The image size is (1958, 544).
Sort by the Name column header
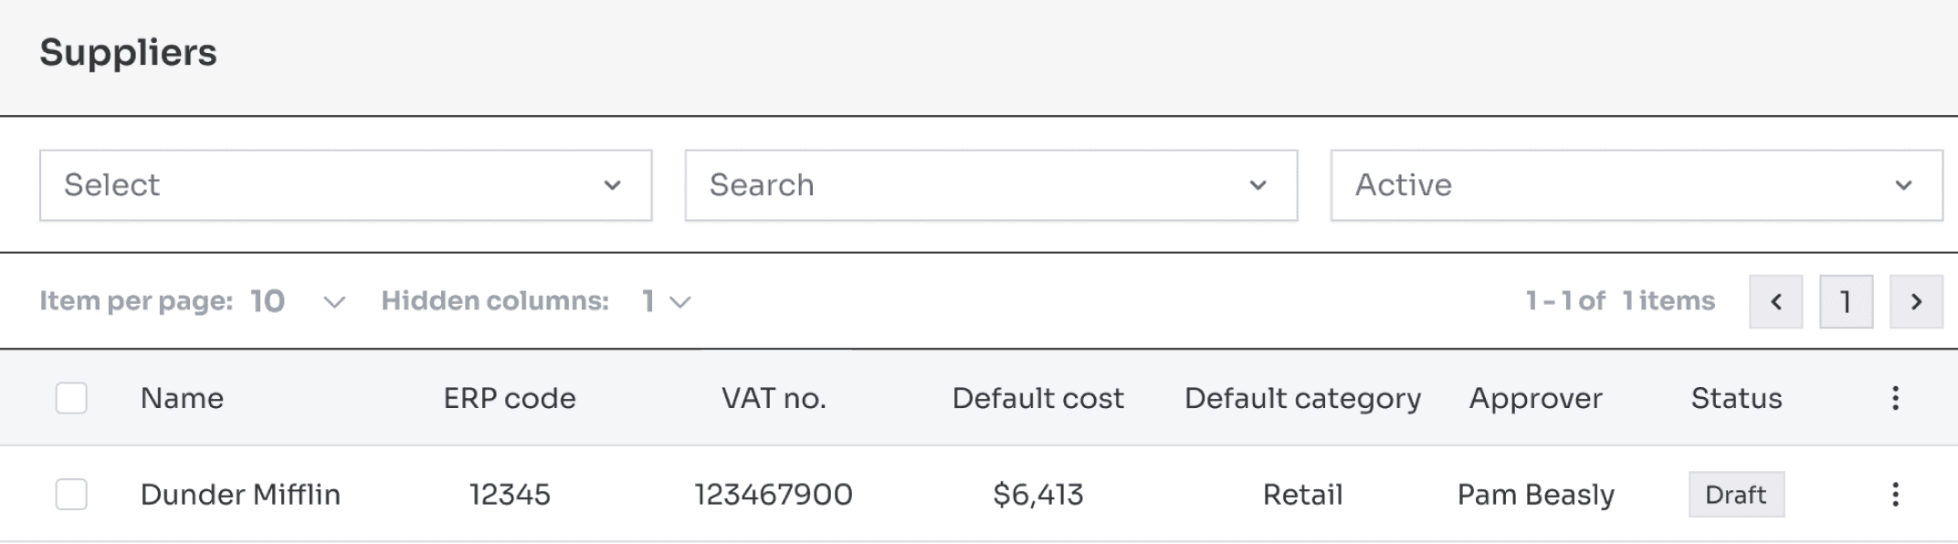tap(182, 398)
